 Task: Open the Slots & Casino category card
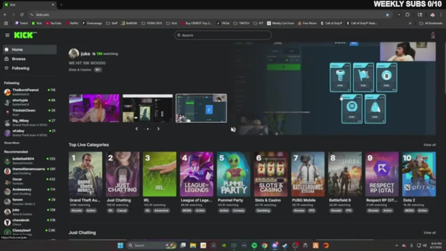click(271, 174)
